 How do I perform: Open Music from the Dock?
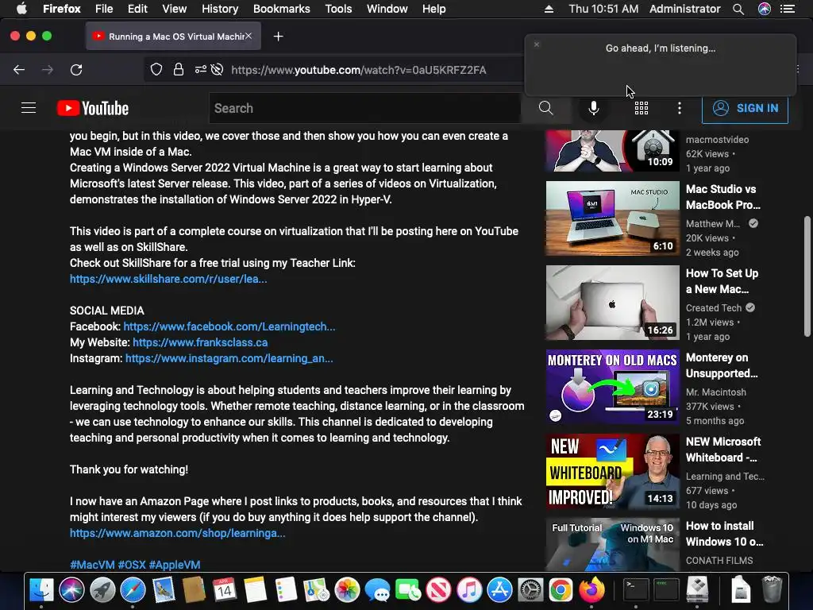469,590
